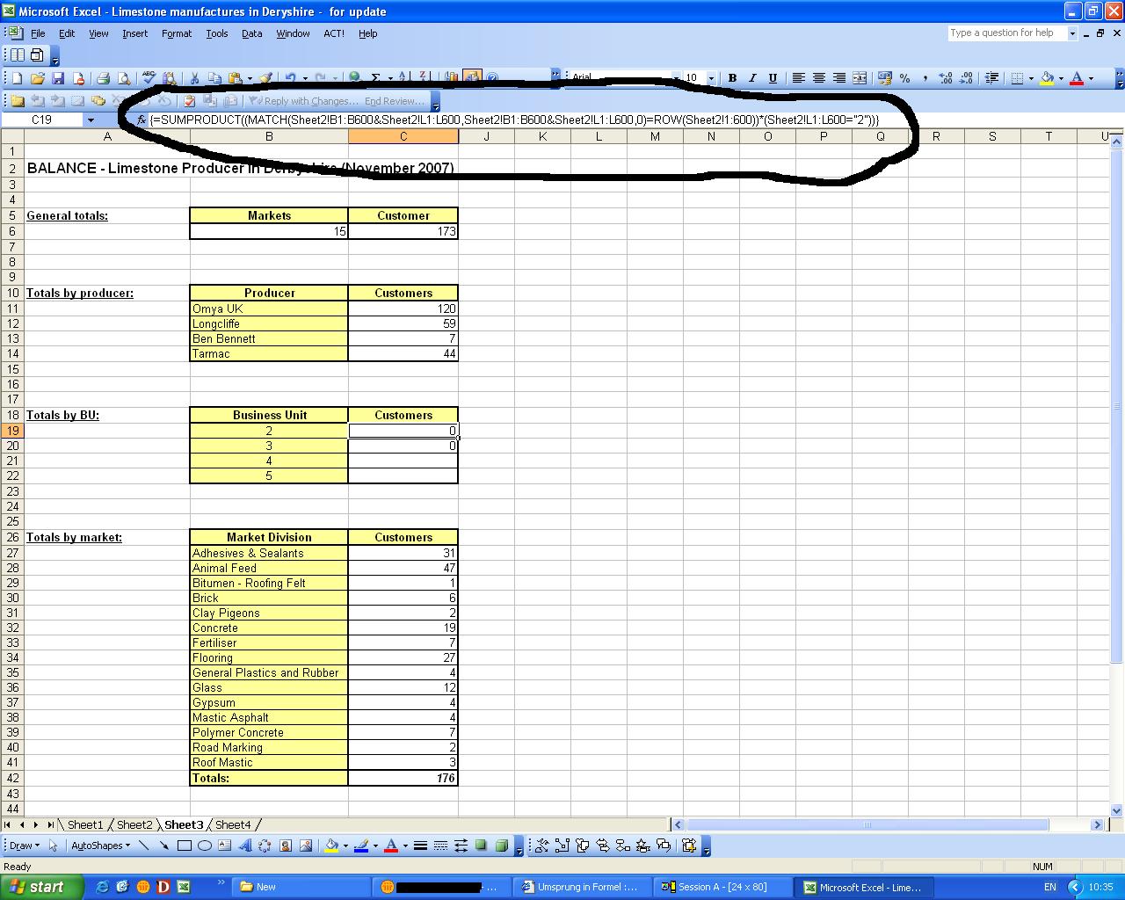1125x900 pixels.
Task: Toggle Align Right
Action: coord(839,78)
